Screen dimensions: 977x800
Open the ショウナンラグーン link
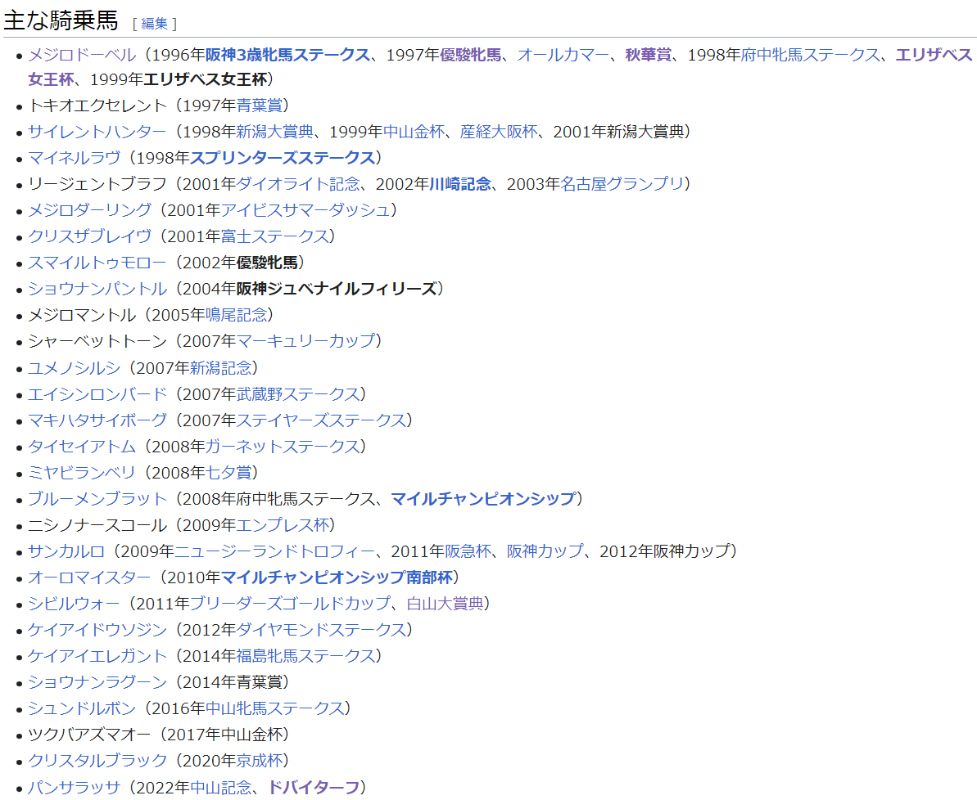pyautogui.click(x=97, y=681)
